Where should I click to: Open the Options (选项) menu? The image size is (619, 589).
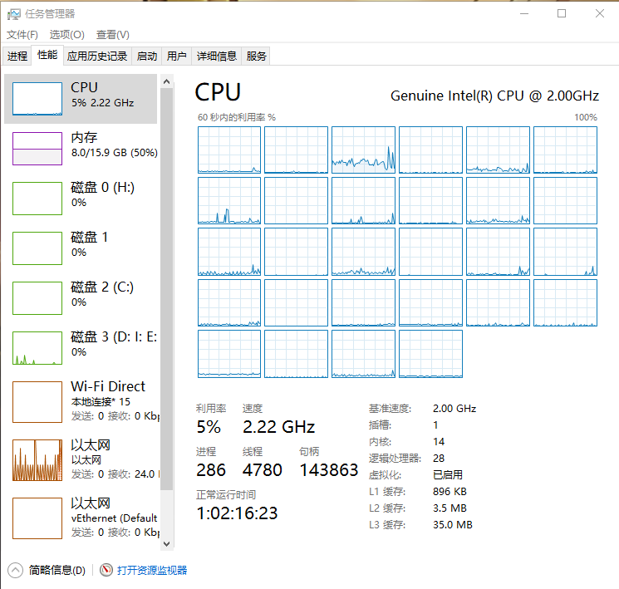(x=66, y=35)
